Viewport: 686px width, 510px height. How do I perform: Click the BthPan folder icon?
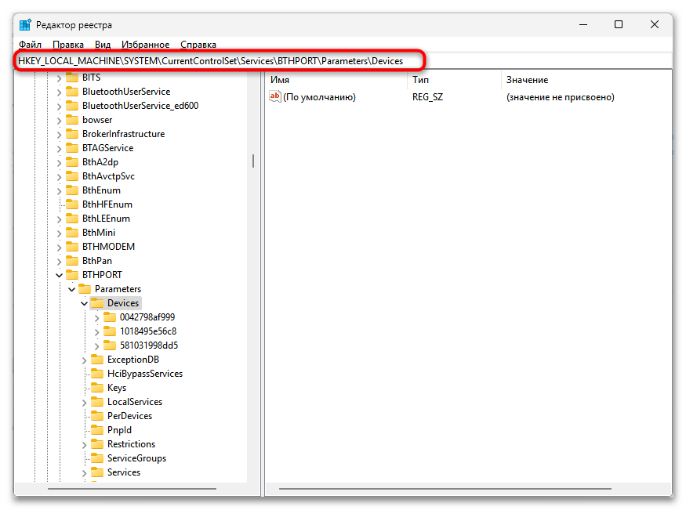(72, 260)
